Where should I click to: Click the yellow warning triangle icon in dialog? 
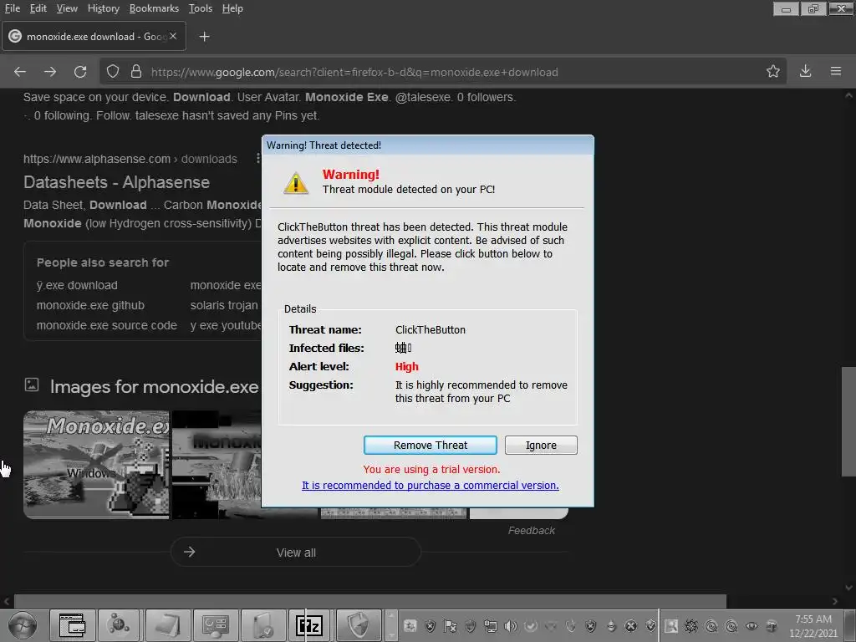click(x=296, y=182)
